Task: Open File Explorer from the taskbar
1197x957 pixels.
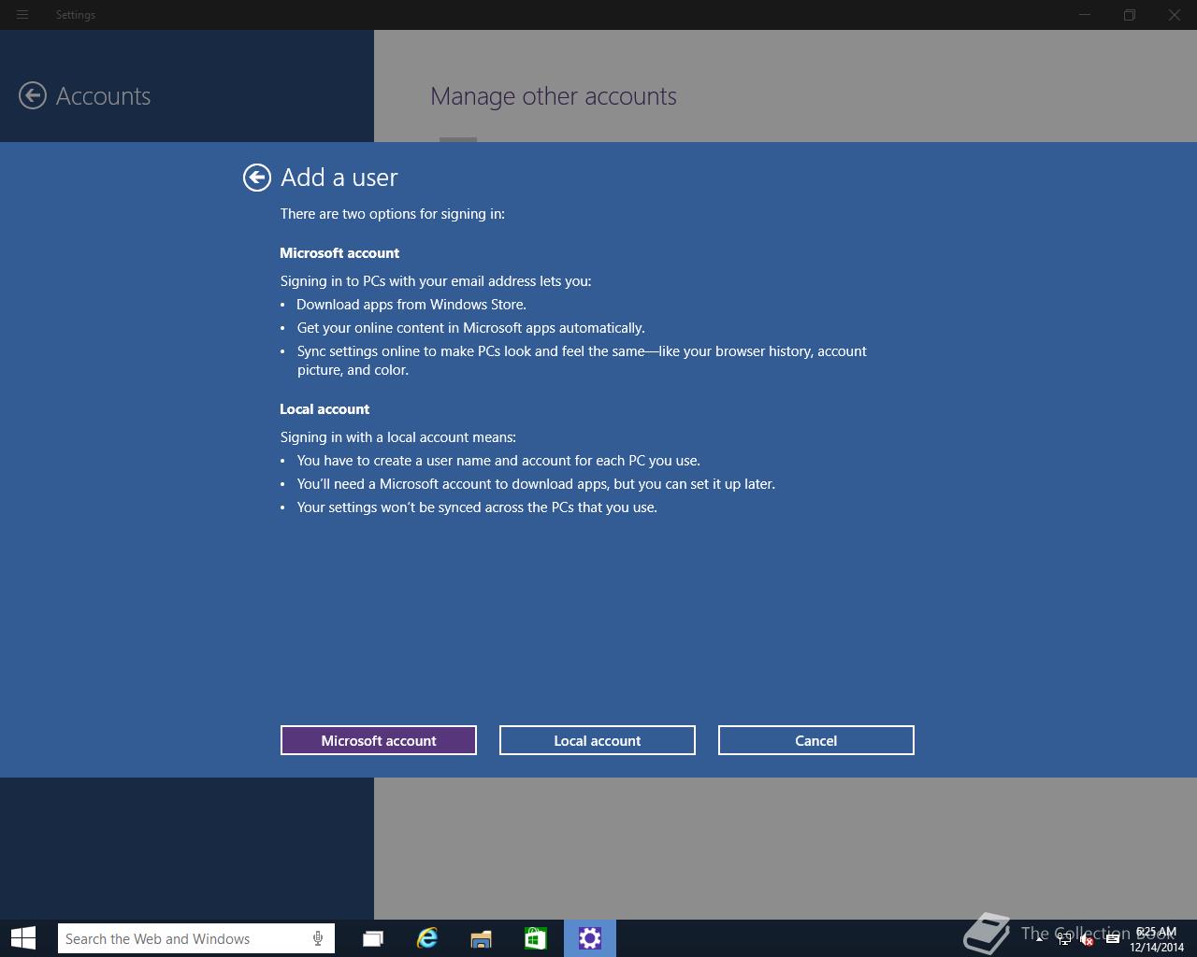Action: [x=482, y=938]
